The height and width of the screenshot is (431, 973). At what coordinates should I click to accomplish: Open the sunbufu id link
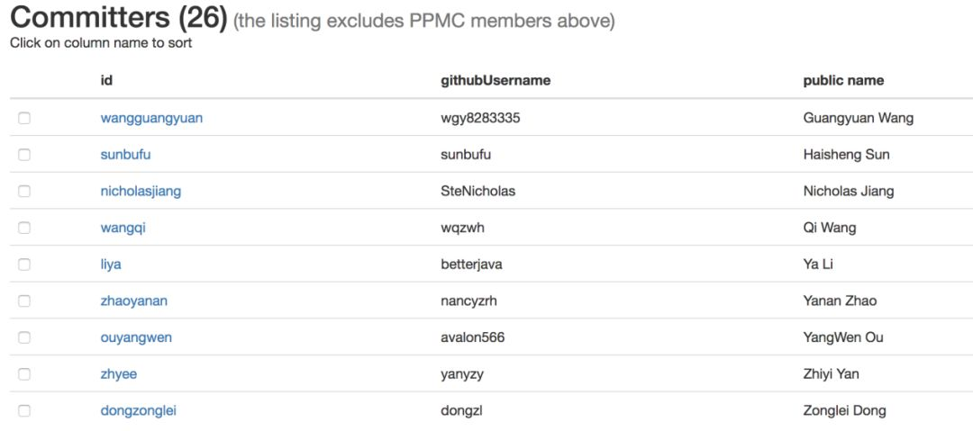[125, 155]
